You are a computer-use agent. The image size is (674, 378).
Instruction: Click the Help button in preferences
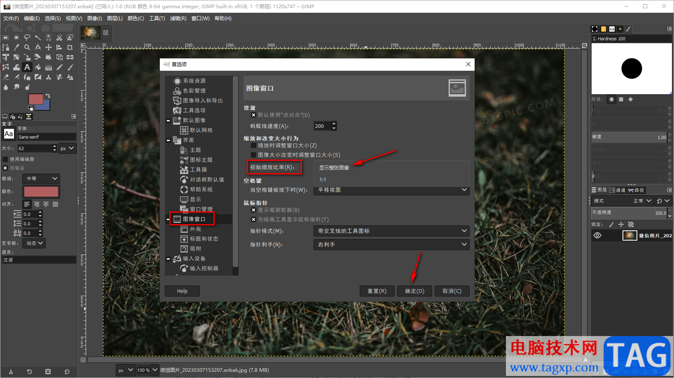[182, 291]
